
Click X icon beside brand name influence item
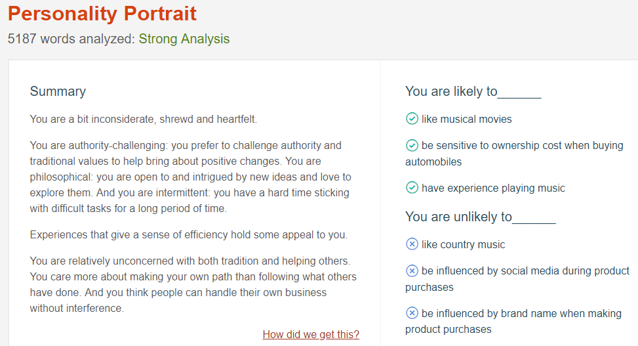[x=412, y=313]
